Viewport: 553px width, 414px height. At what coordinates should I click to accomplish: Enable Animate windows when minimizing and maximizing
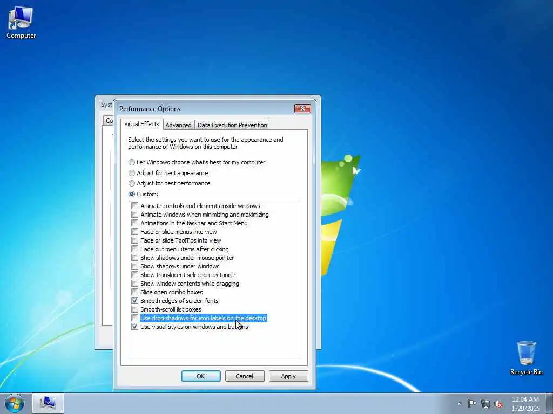134,215
